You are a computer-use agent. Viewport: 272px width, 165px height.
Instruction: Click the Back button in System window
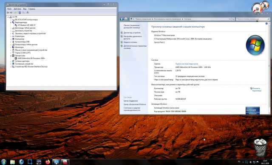coord(122,19)
